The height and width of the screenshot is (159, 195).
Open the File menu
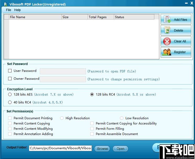click(8, 10)
